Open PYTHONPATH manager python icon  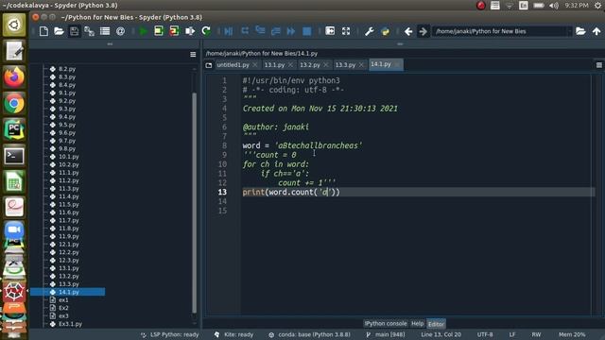(385, 31)
